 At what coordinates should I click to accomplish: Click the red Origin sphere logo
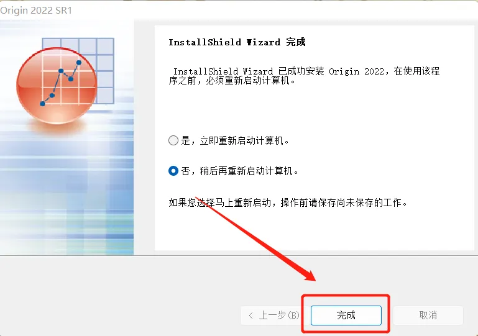click(x=57, y=85)
